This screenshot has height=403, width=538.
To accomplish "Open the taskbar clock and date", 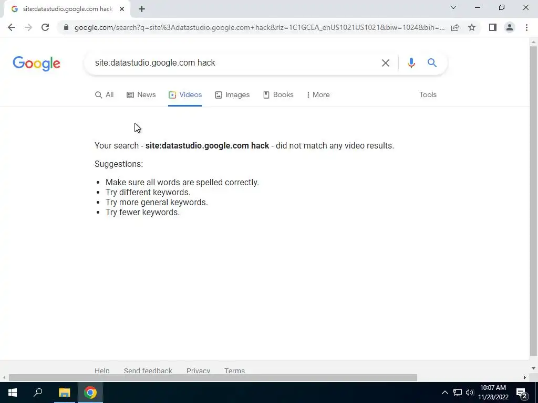I will coord(493,393).
